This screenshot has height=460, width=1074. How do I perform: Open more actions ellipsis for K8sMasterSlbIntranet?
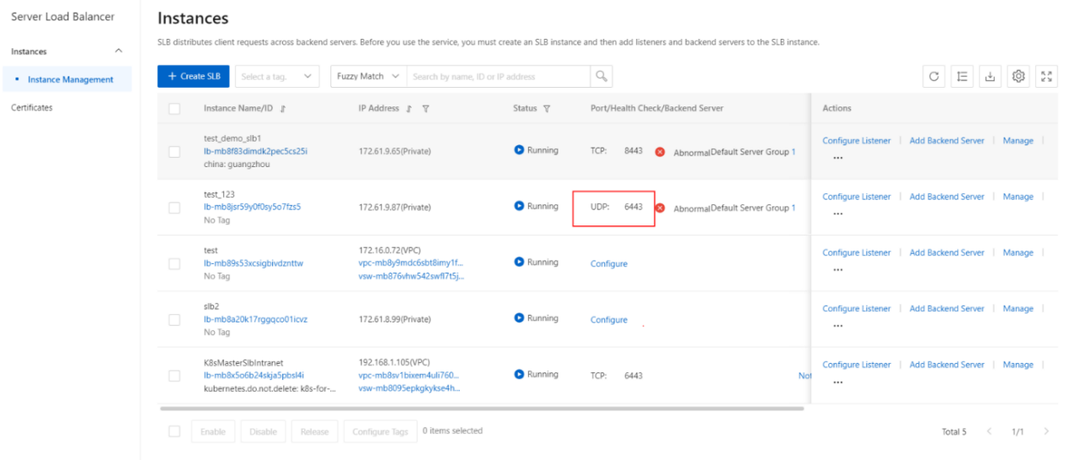tap(838, 382)
